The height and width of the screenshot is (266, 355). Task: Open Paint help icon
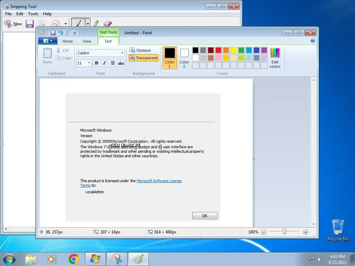point(313,41)
